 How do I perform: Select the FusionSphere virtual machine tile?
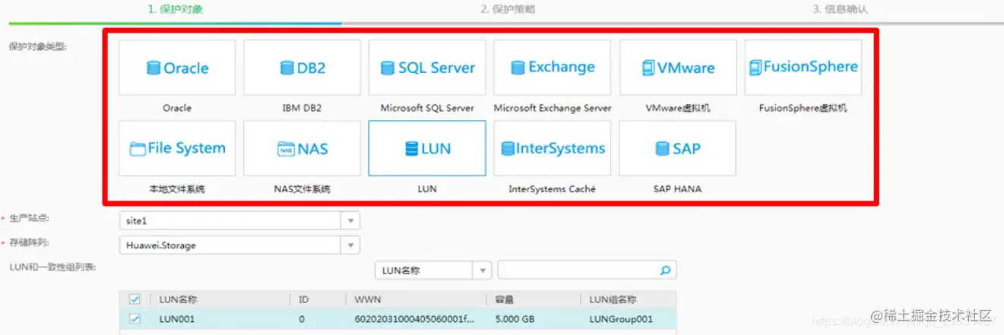(803, 68)
